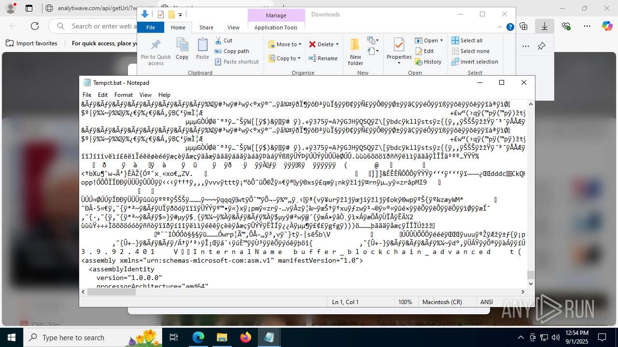Click Edit in the Open group

coord(424,51)
